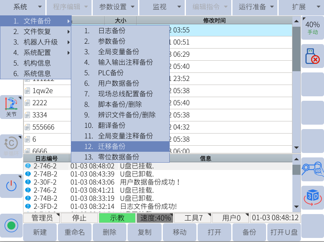Click the 重命名 button

75,232
